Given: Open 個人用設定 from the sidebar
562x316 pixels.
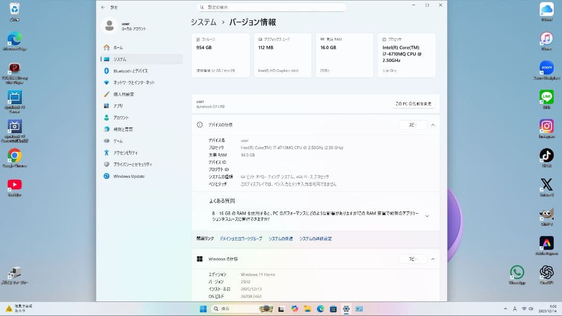Looking at the screenshot, I should point(121,94).
